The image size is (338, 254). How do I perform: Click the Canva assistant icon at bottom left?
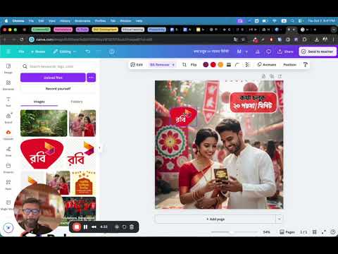click(8, 228)
